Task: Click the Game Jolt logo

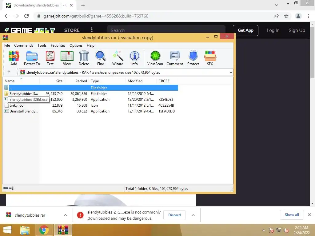Action: (x=30, y=30)
